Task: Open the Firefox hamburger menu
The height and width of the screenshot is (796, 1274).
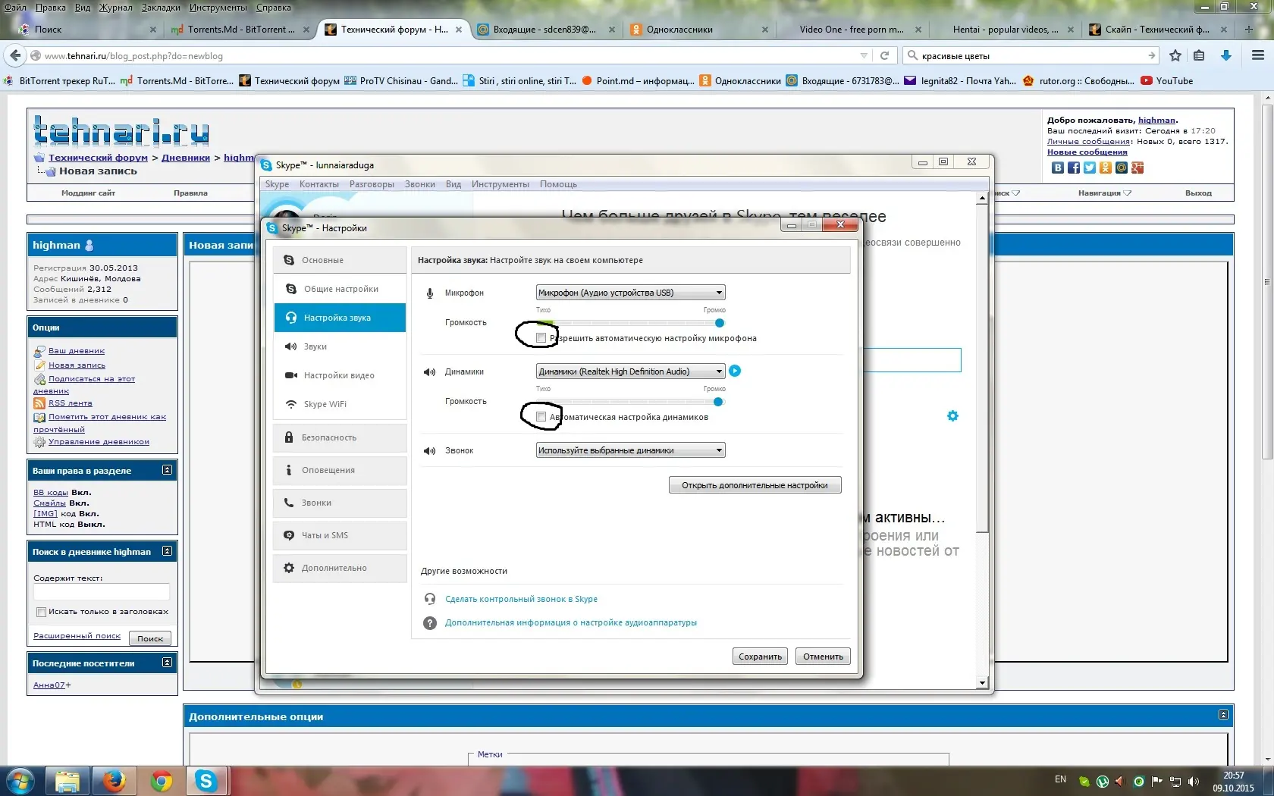Action: (1257, 55)
